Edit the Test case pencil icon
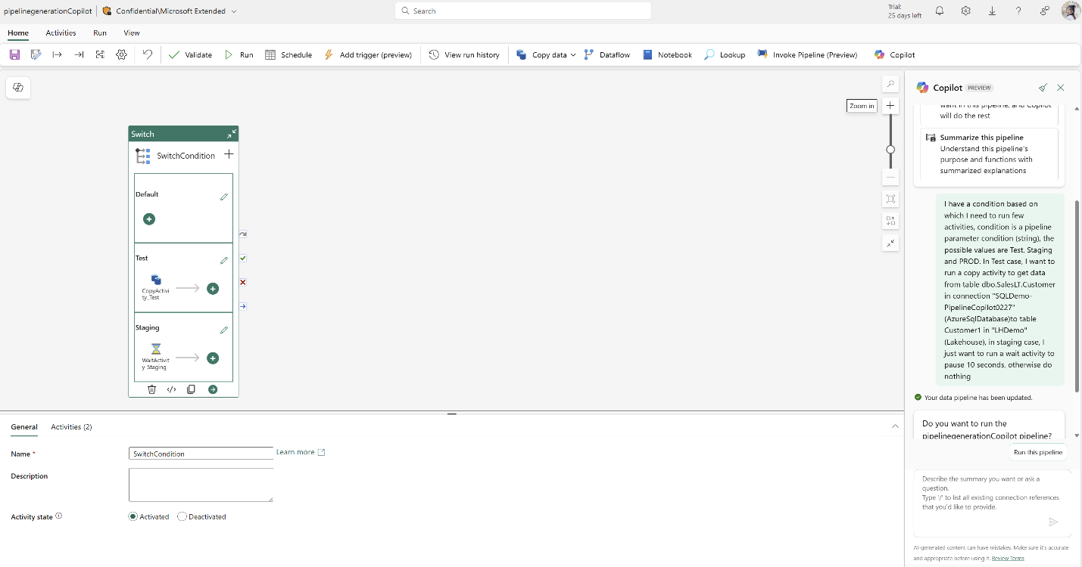Image resolution: width=1082 pixels, height=567 pixels. 223,261
